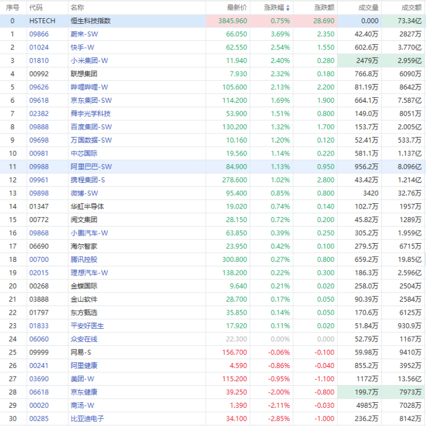Click 小米 volume 2479万
The height and width of the screenshot is (426, 426).
(367, 61)
